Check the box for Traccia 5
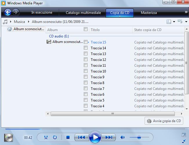Screen dimensions: 189x145 click(x=86, y=100)
